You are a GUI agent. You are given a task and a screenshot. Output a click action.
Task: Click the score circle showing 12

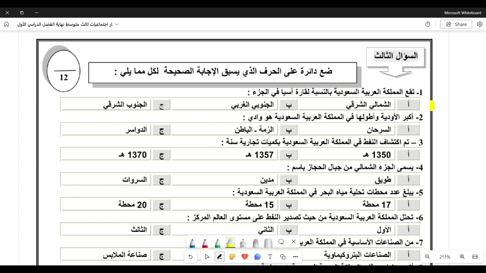[x=63, y=71]
